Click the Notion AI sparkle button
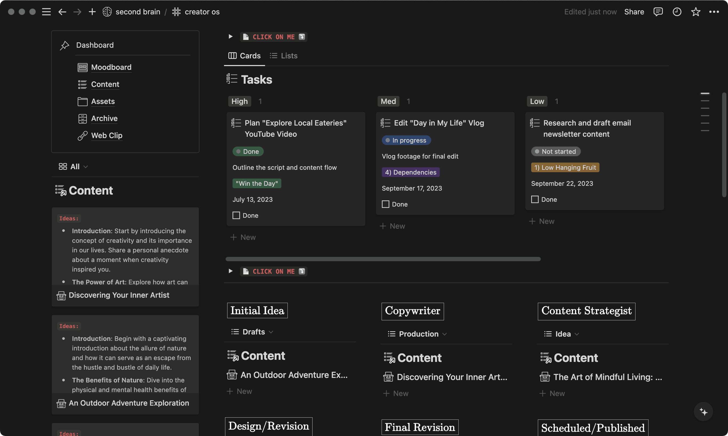728x436 pixels. [x=703, y=411]
